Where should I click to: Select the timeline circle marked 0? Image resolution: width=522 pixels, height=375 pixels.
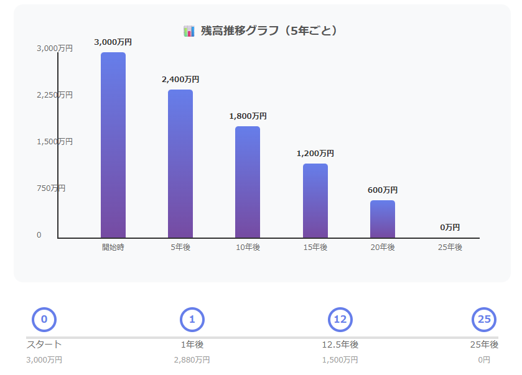(44, 320)
